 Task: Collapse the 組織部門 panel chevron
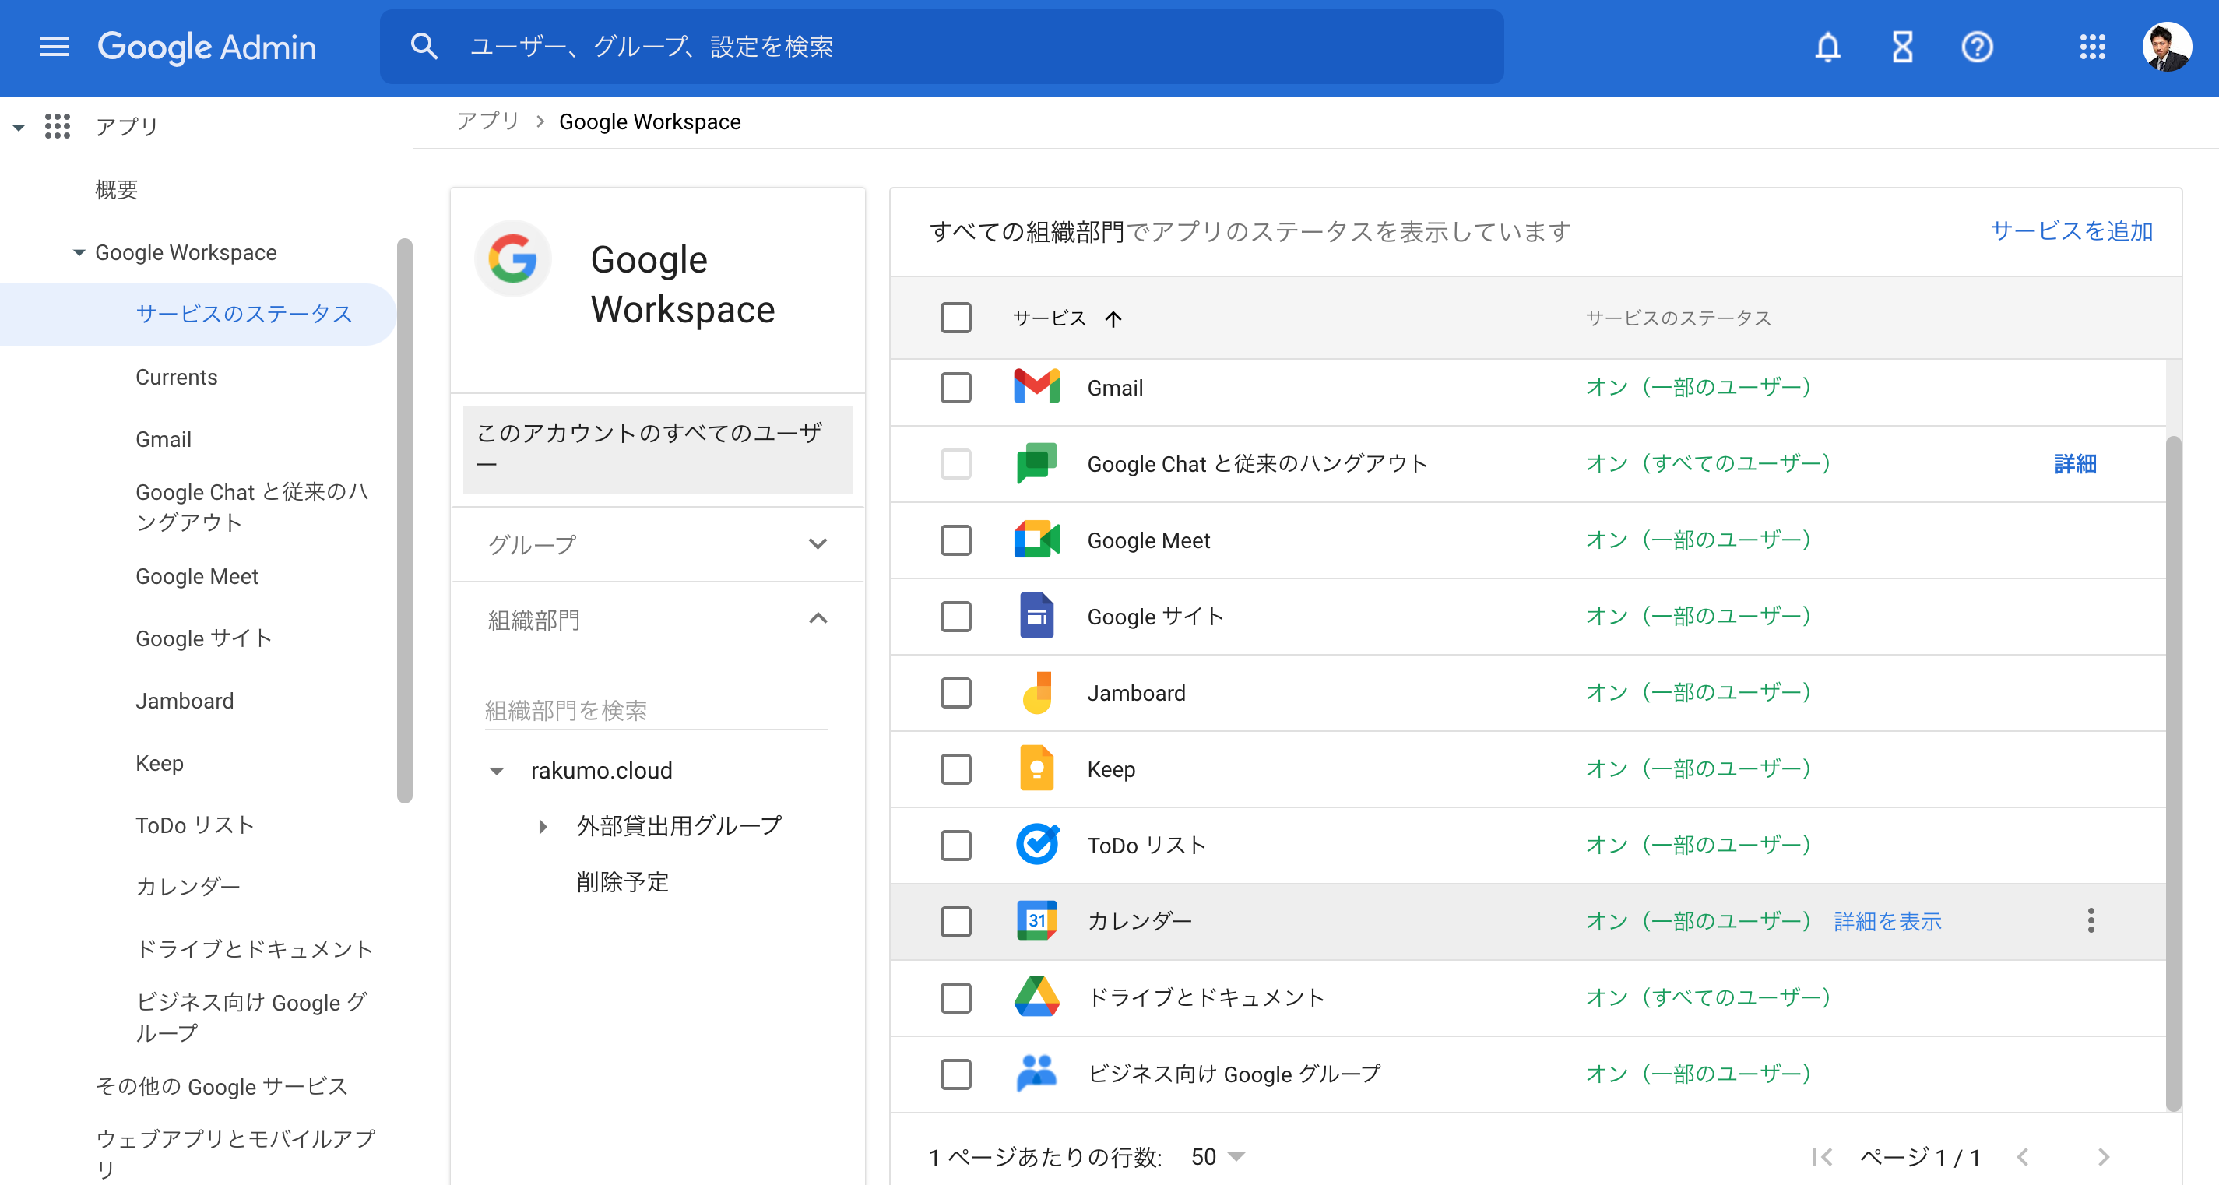tap(818, 618)
